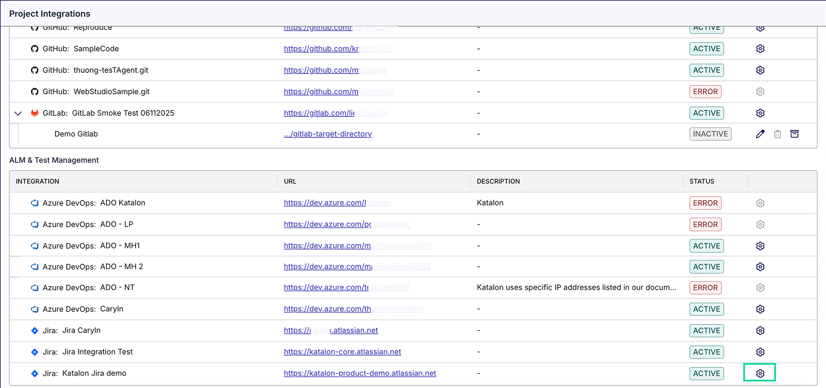Open katalon-core.atlassian.net link
826x388 pixels.
(x=342, y=352)
